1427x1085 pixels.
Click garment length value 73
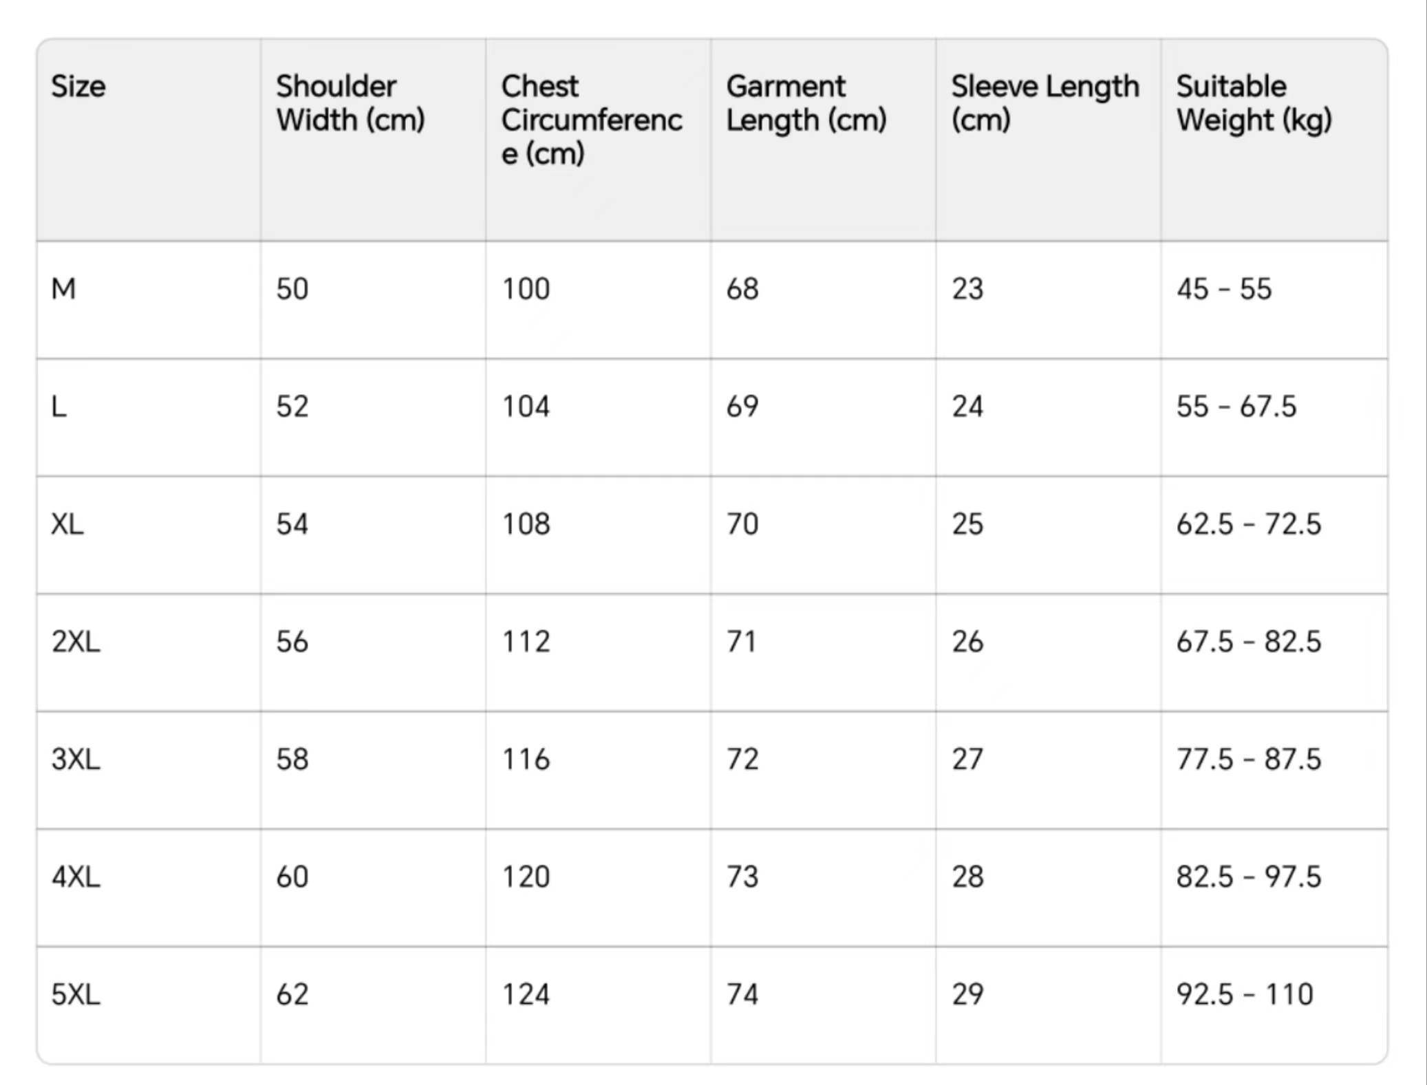(742, 877)
